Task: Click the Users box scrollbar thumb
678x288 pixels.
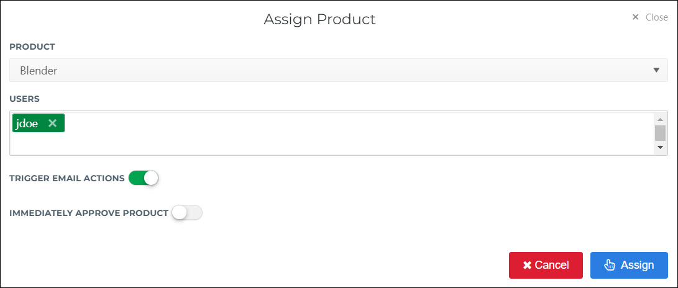Action: pos(660,133)
